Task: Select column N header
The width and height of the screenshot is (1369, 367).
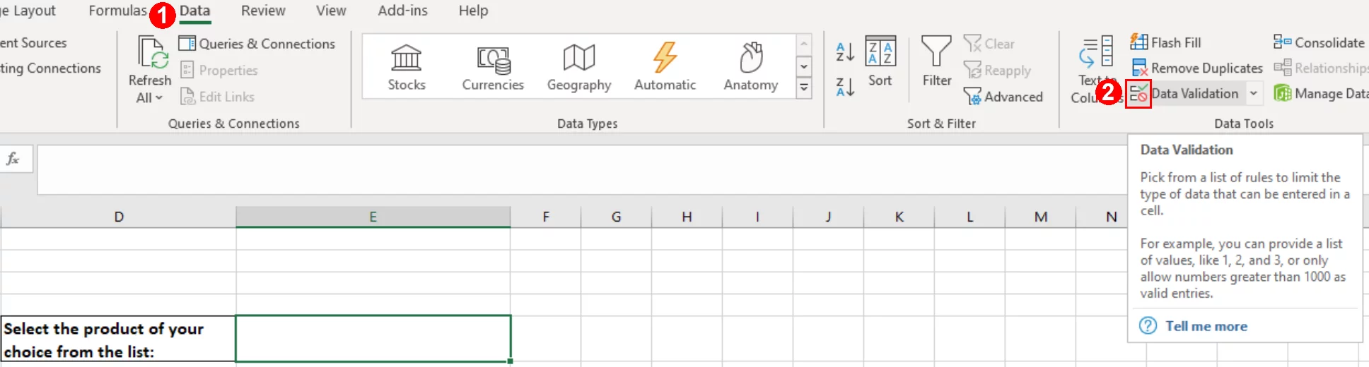Action: (x=1111, y=217)
